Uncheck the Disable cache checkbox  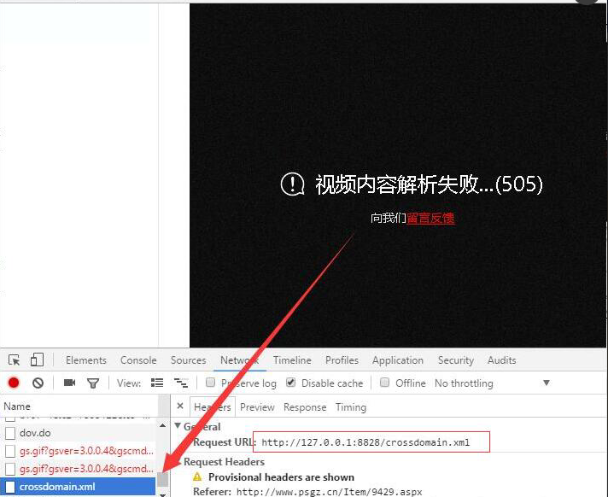[291, 383]
